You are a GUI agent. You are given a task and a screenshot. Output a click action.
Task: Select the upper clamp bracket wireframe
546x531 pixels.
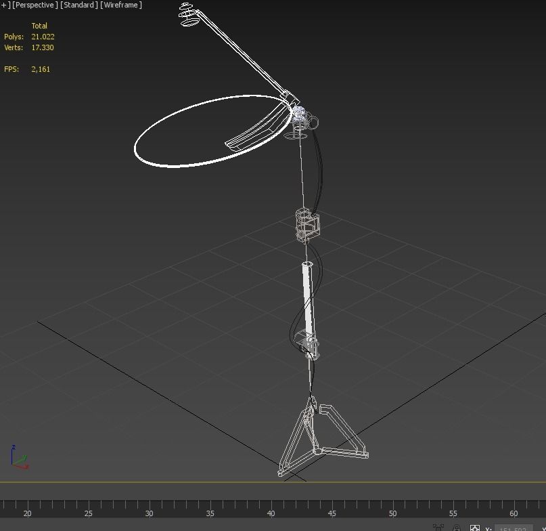(x=307, y=225)
